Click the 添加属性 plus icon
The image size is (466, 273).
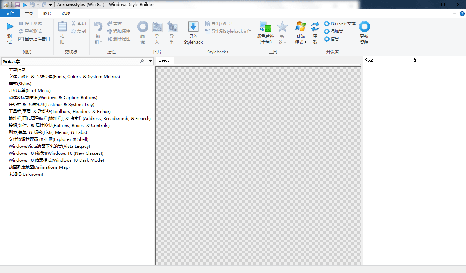point(110,31)
